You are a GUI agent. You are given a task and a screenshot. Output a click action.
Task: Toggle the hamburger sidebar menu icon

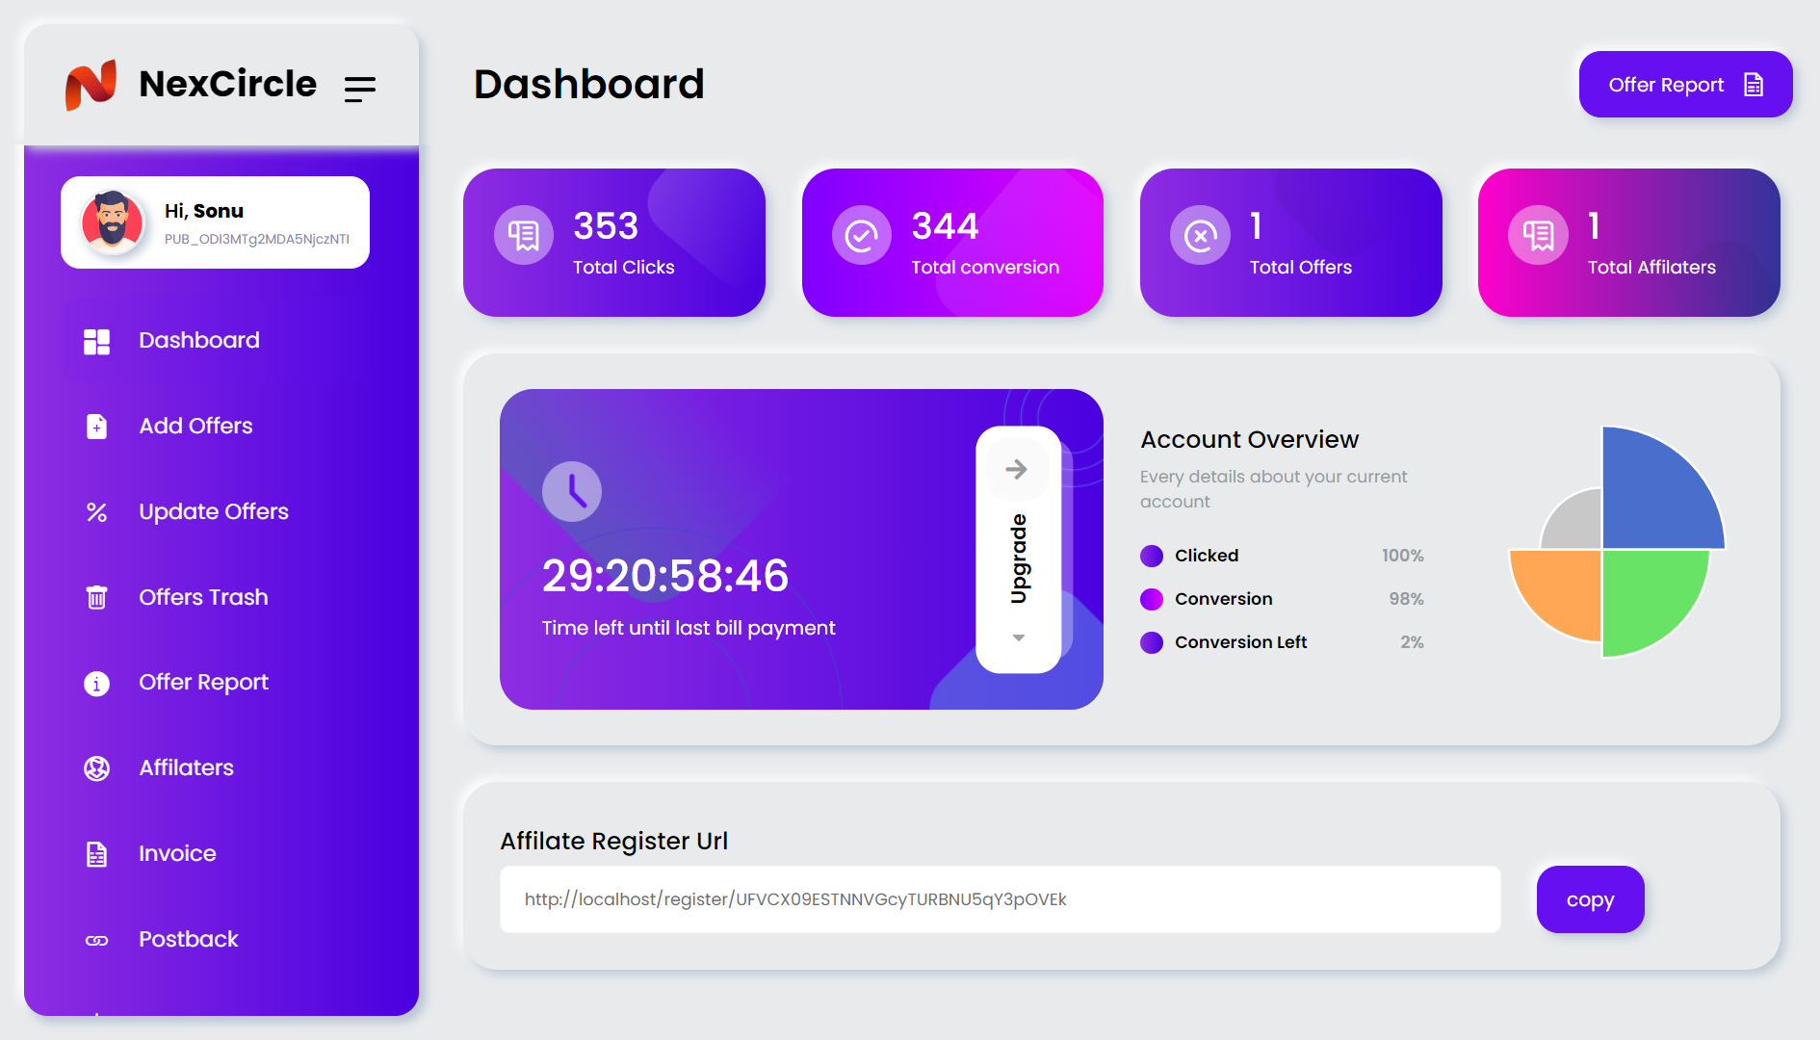[x=360, y=89]
